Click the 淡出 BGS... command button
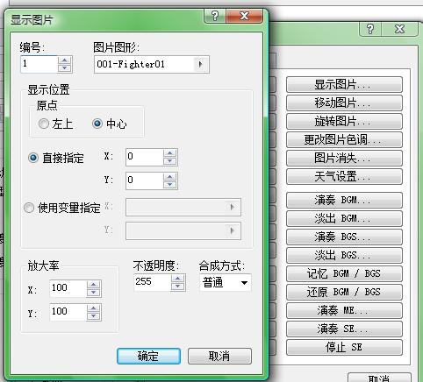Image resolution: width=423 pixels, height=382 pixels. click(x=344, y=255)
